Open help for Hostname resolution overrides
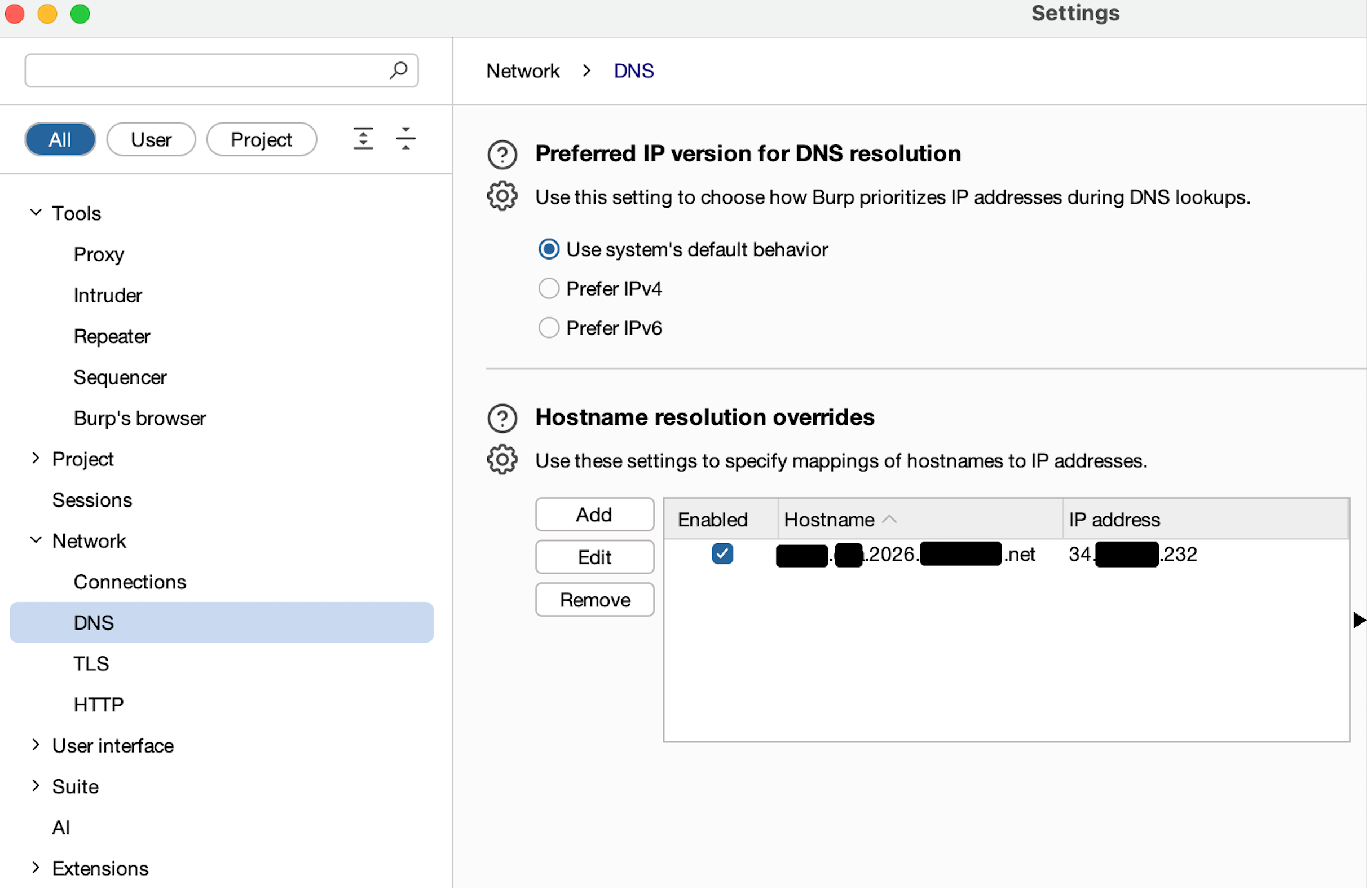This screenshot has width=1367, height=888. (x=502, y=418)
